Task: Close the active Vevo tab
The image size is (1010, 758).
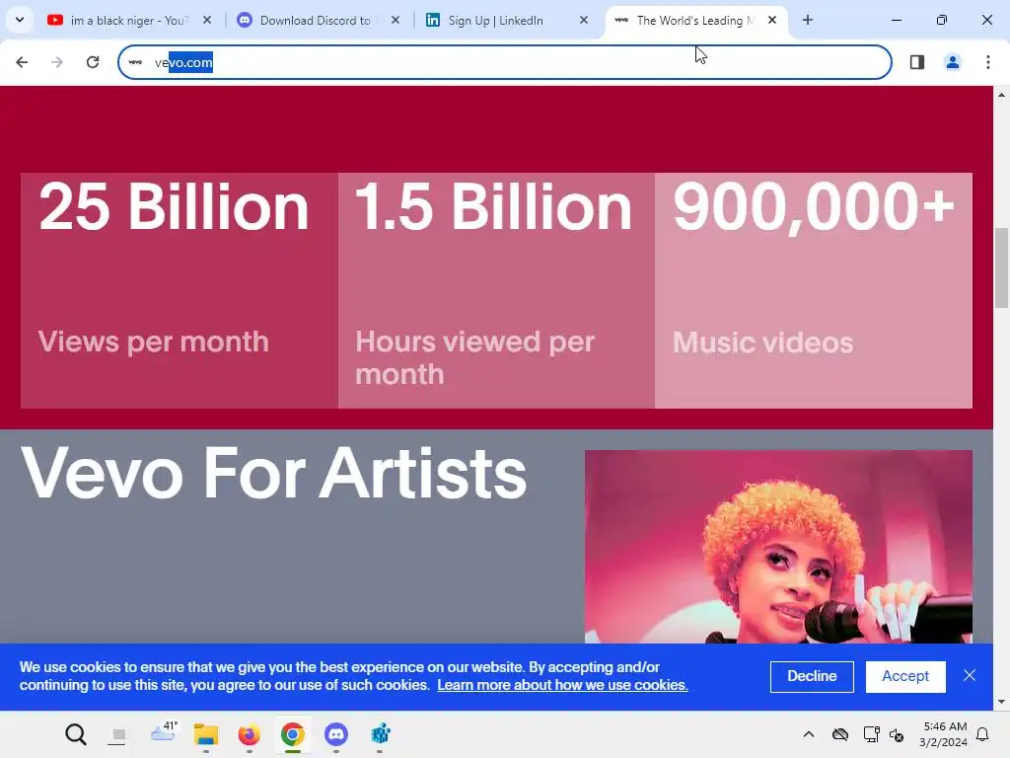Action: pyautogui.click(x=771, y=20)
